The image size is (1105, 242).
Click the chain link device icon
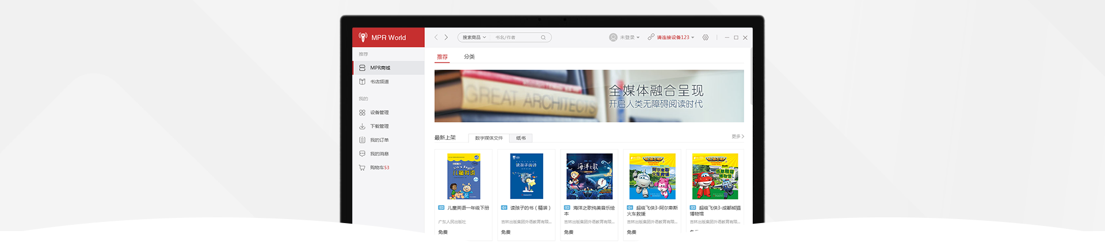(651, 37)
